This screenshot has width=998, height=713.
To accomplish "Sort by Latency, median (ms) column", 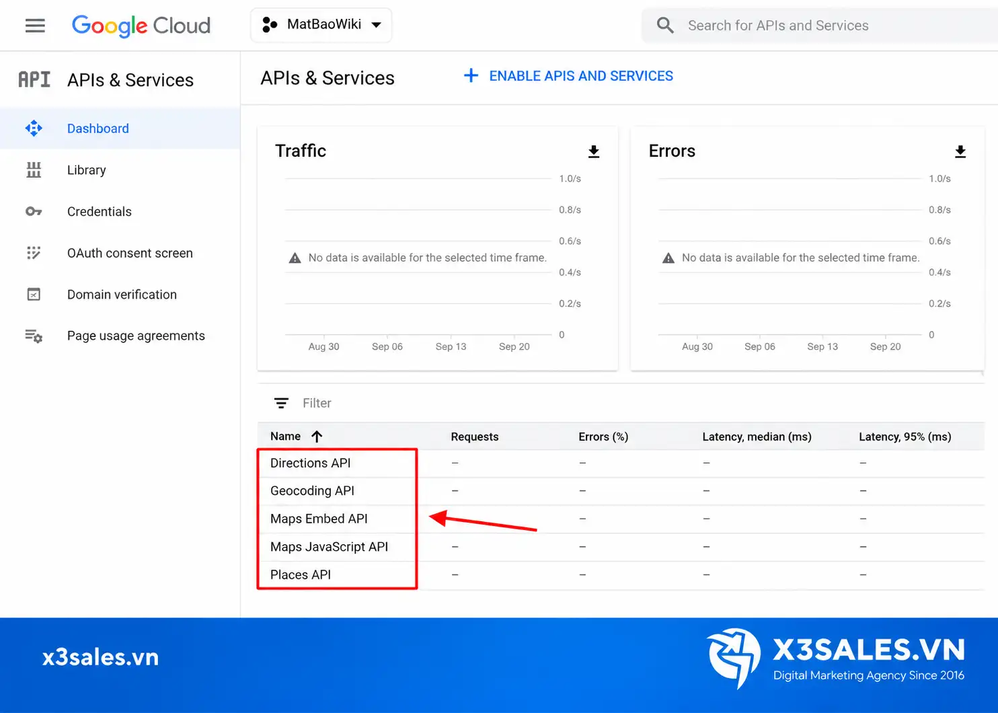I will 757,437.
